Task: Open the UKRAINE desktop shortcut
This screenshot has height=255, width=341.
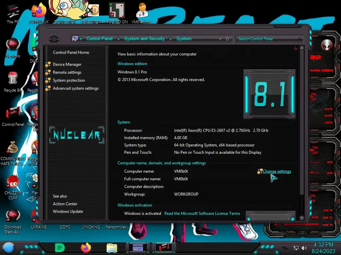Action: click(x=39, y=227)
